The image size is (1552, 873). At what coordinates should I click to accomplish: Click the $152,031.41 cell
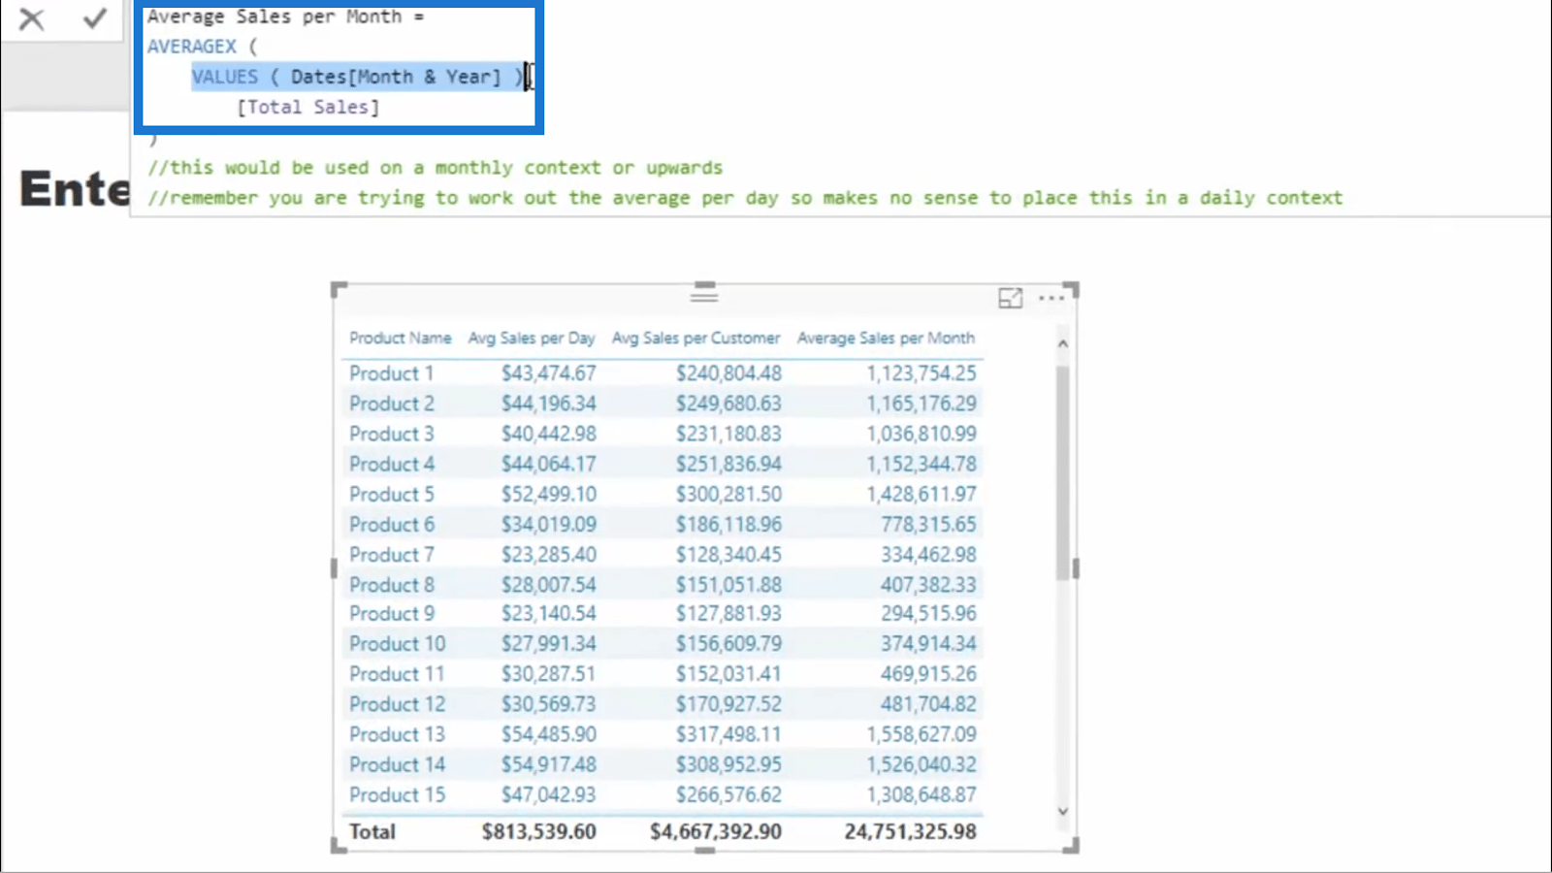click(728, 673)
